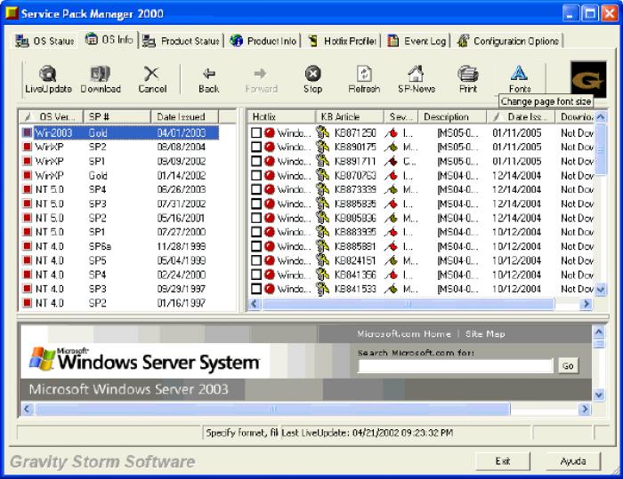Image resolution: width=623 pixels, height=479 pixels.
Task: Click the hotfix list horizontal scrollbar thumb
Action: (x=408, y=304)
